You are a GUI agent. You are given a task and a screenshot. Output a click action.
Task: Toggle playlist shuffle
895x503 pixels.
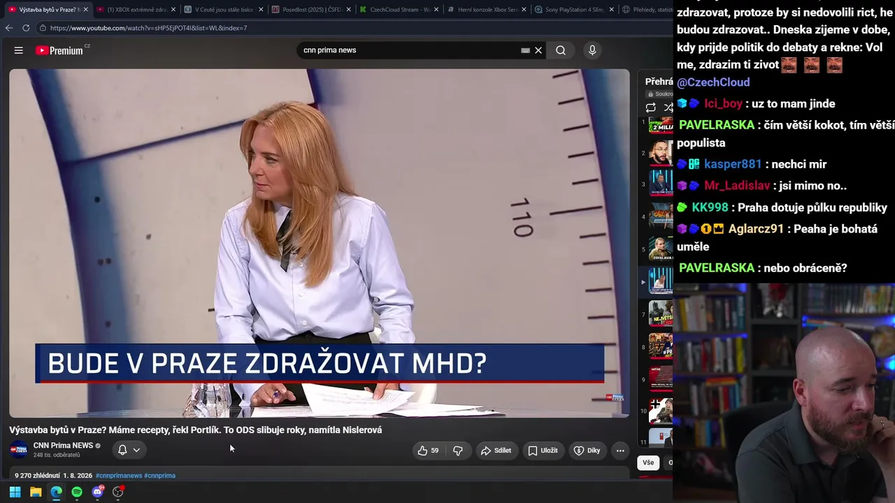coord(668,108)
